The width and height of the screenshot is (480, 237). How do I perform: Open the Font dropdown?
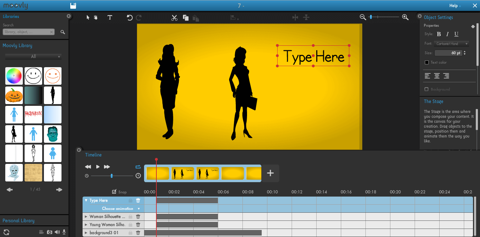451,44
